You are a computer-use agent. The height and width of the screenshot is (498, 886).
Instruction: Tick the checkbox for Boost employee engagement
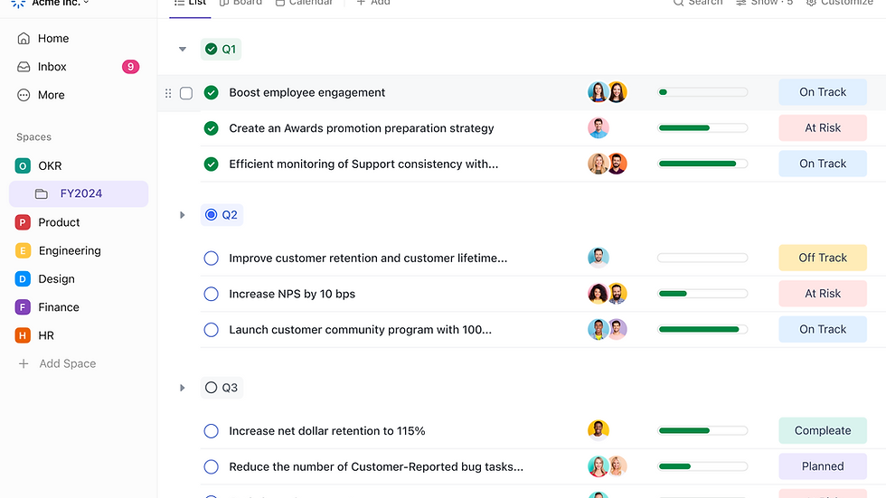click(x=186, y=93)
